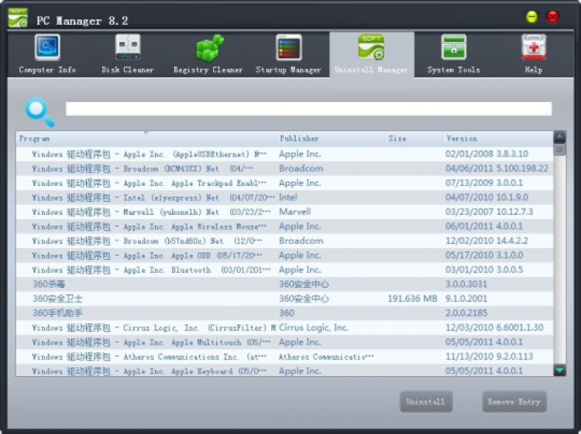The width and height of the screenshot is (581, 434).
Task: Select the Apple Trackpad driver row
Action: [x=284, y=183]
